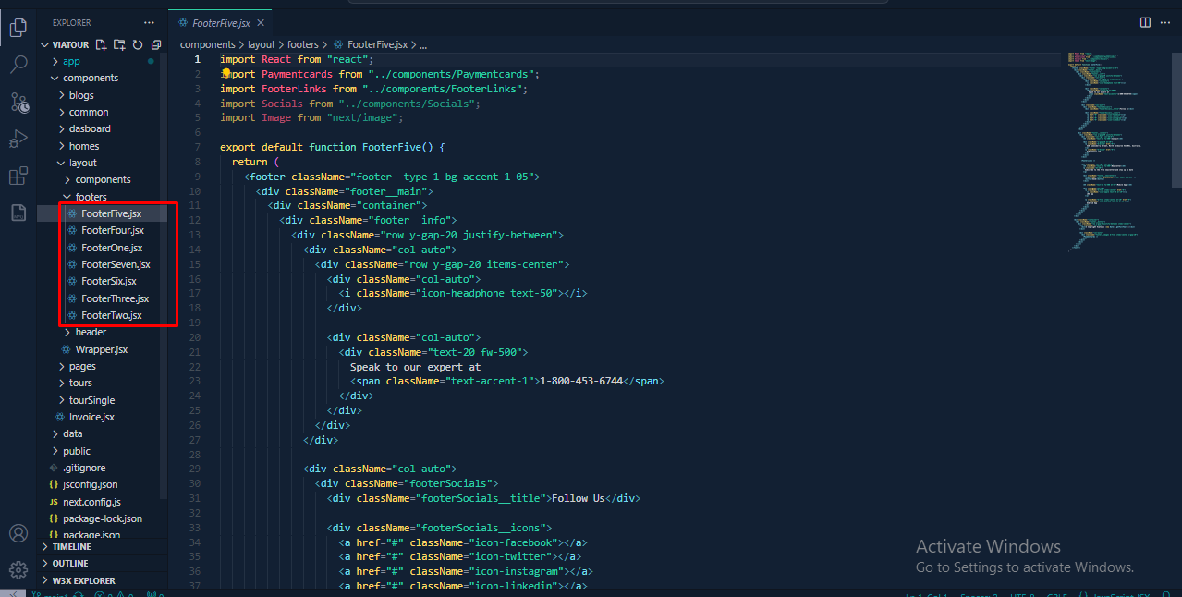Screen dimensions: 1182x597
Task: Click the New File icon in Explorer
Action: (x=101, y=44)
